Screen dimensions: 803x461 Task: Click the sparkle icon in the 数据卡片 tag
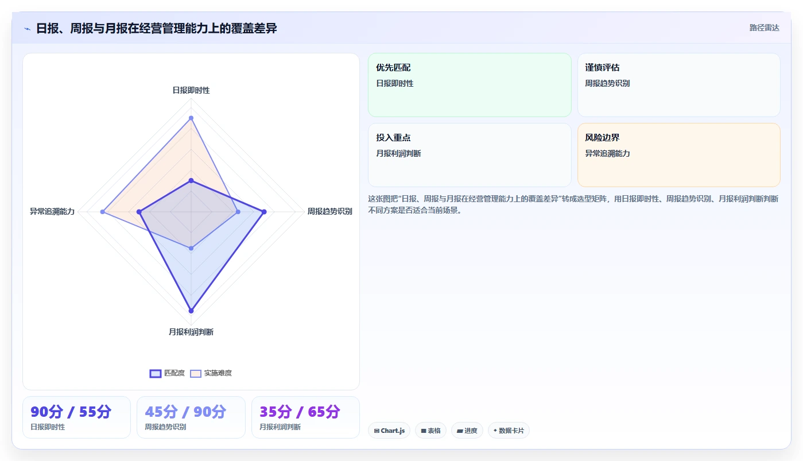(x=495, y=430)
